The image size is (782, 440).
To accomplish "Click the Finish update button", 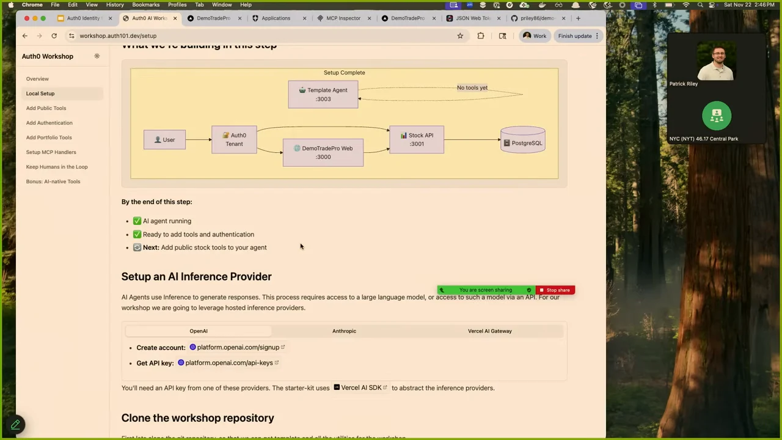I will click(x=575, y=36).
